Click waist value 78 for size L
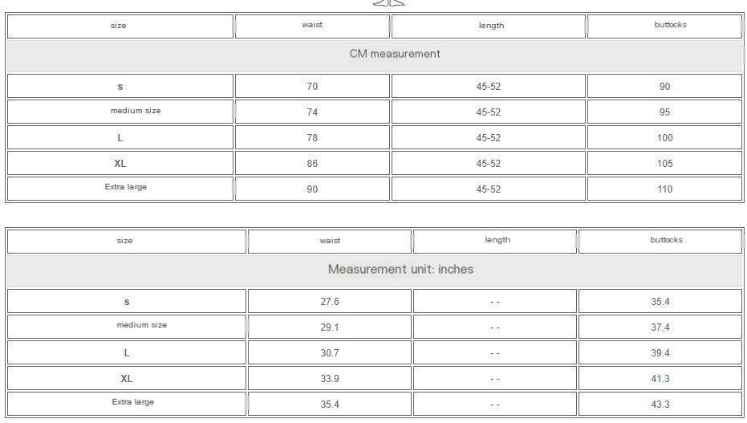Image resolution: width=747 pixels, height=423 pixels. [312, 138]
